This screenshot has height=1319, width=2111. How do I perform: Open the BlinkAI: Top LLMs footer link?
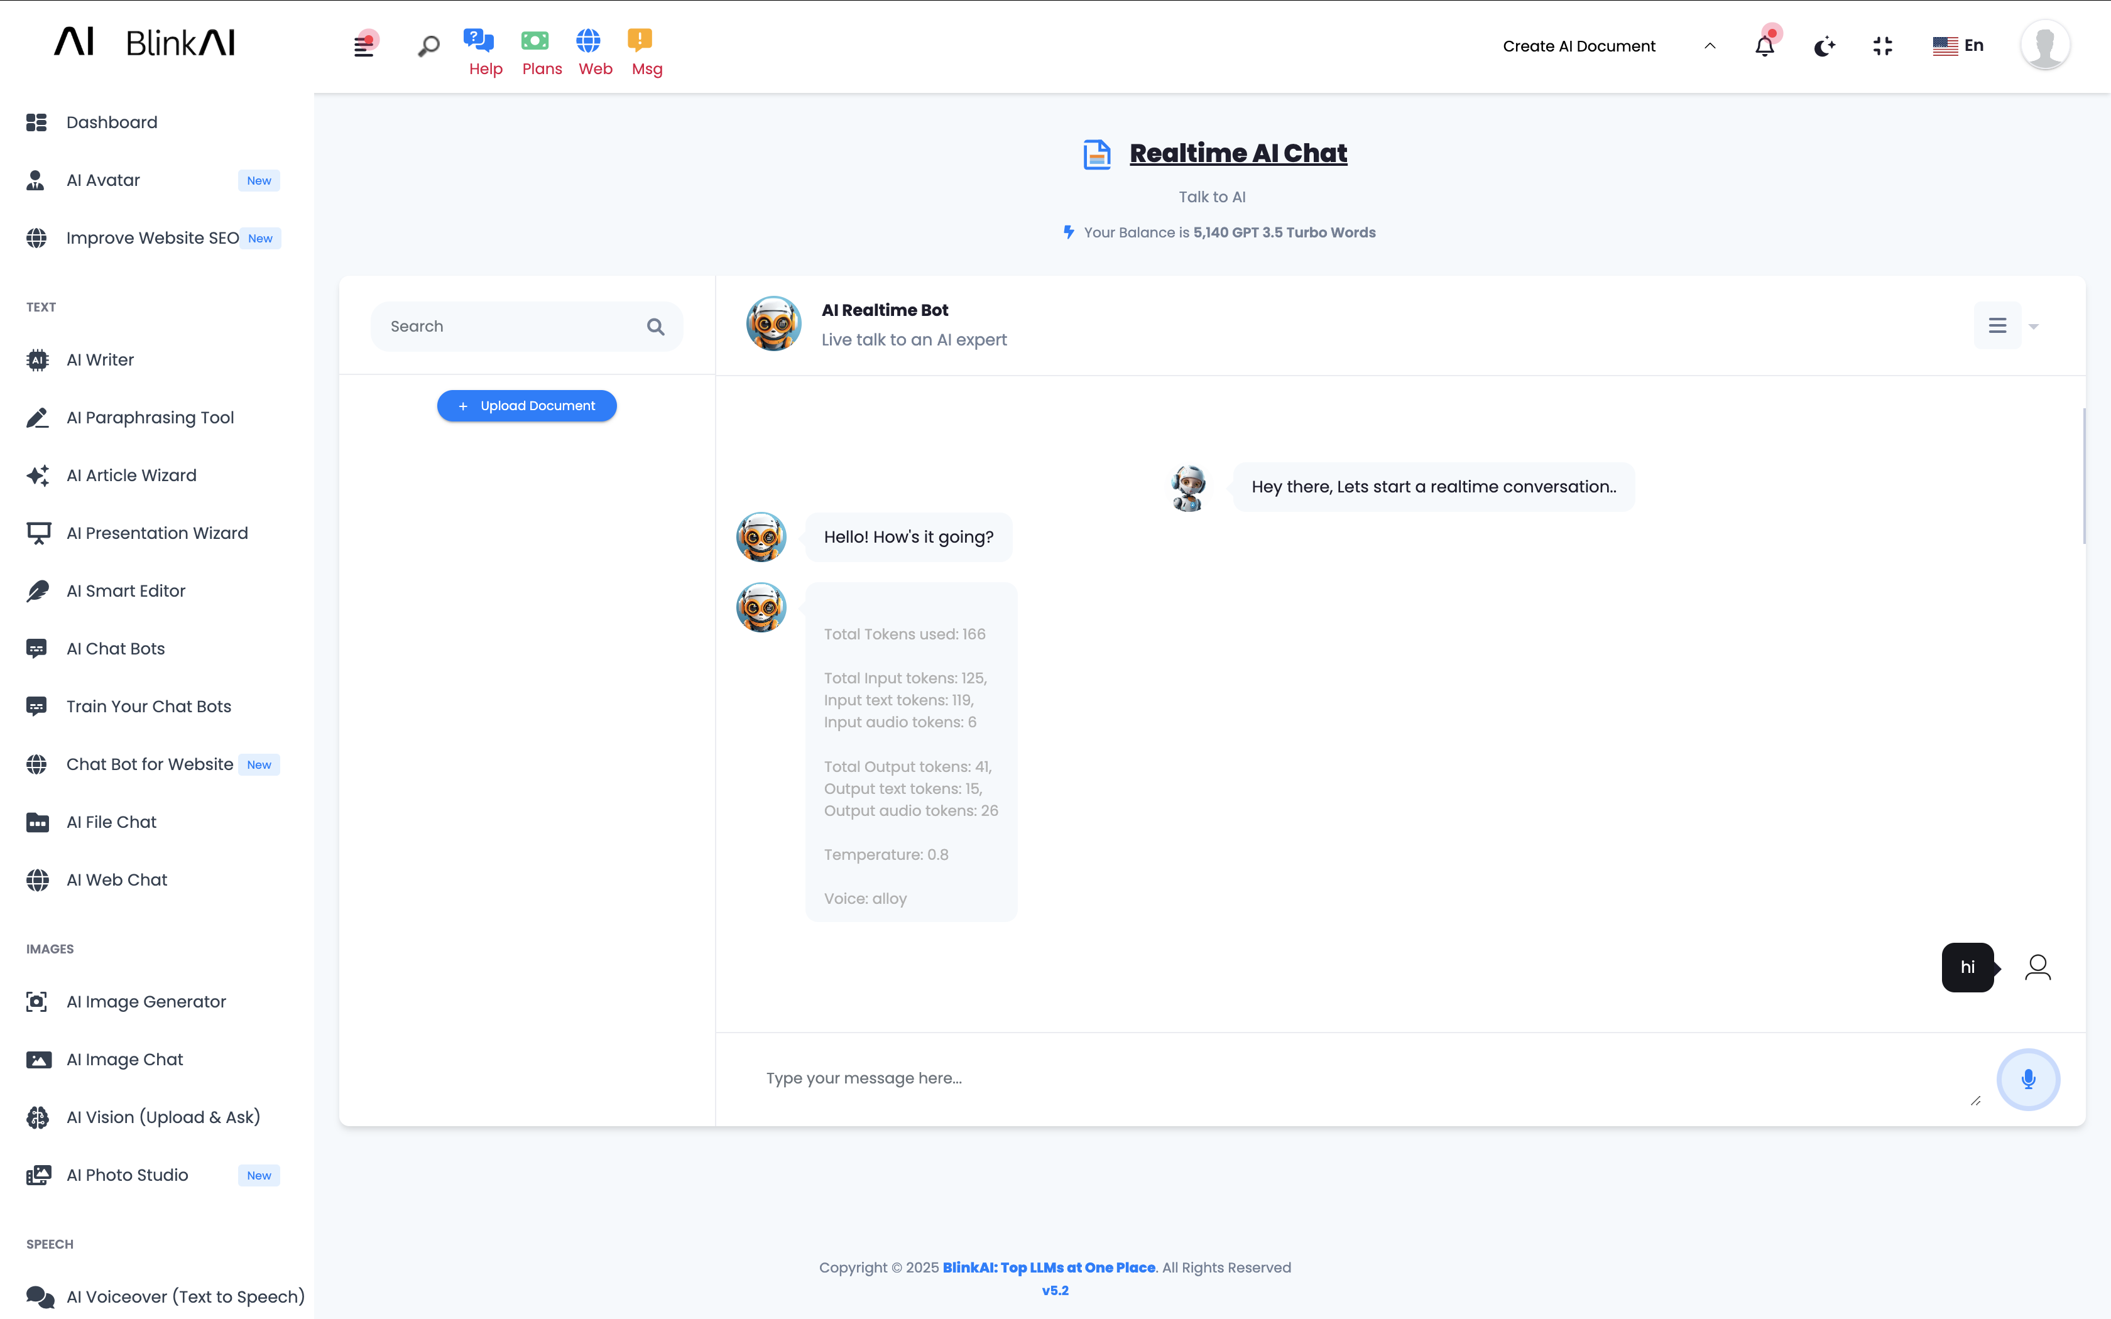(x=1048, y=1267)
